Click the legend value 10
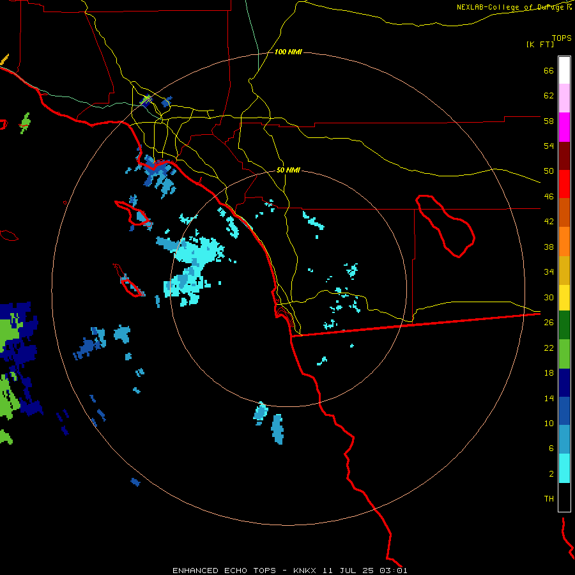This screenshot has width=575, height=575. tap(549, 424)
